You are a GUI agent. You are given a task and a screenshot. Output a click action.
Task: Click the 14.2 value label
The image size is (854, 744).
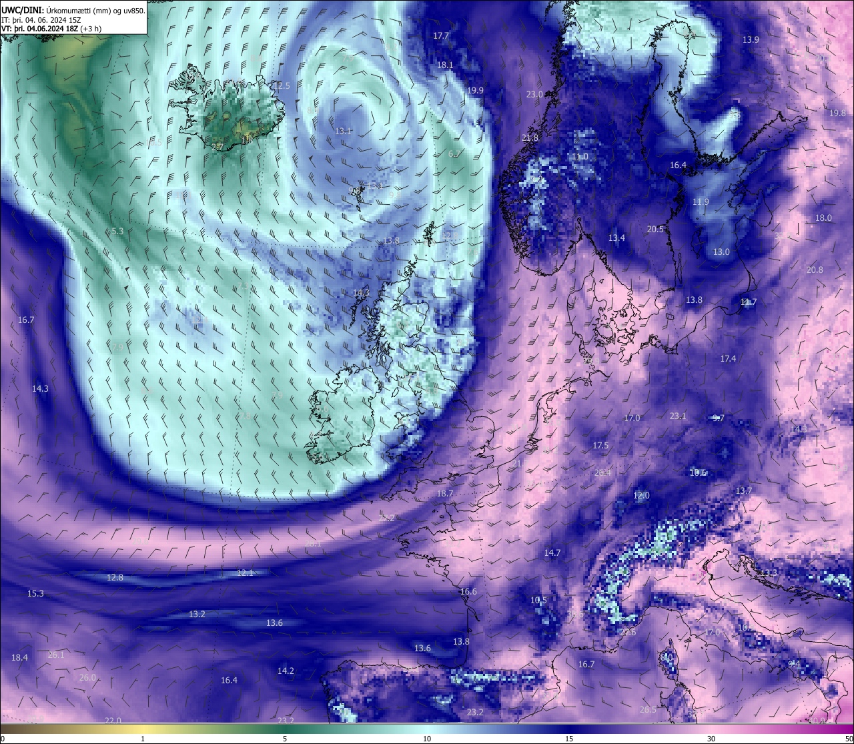pos(286,671)
